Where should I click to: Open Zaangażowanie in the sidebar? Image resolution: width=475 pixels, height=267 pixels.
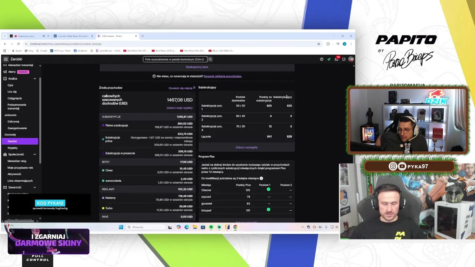(x=17, y=128)
